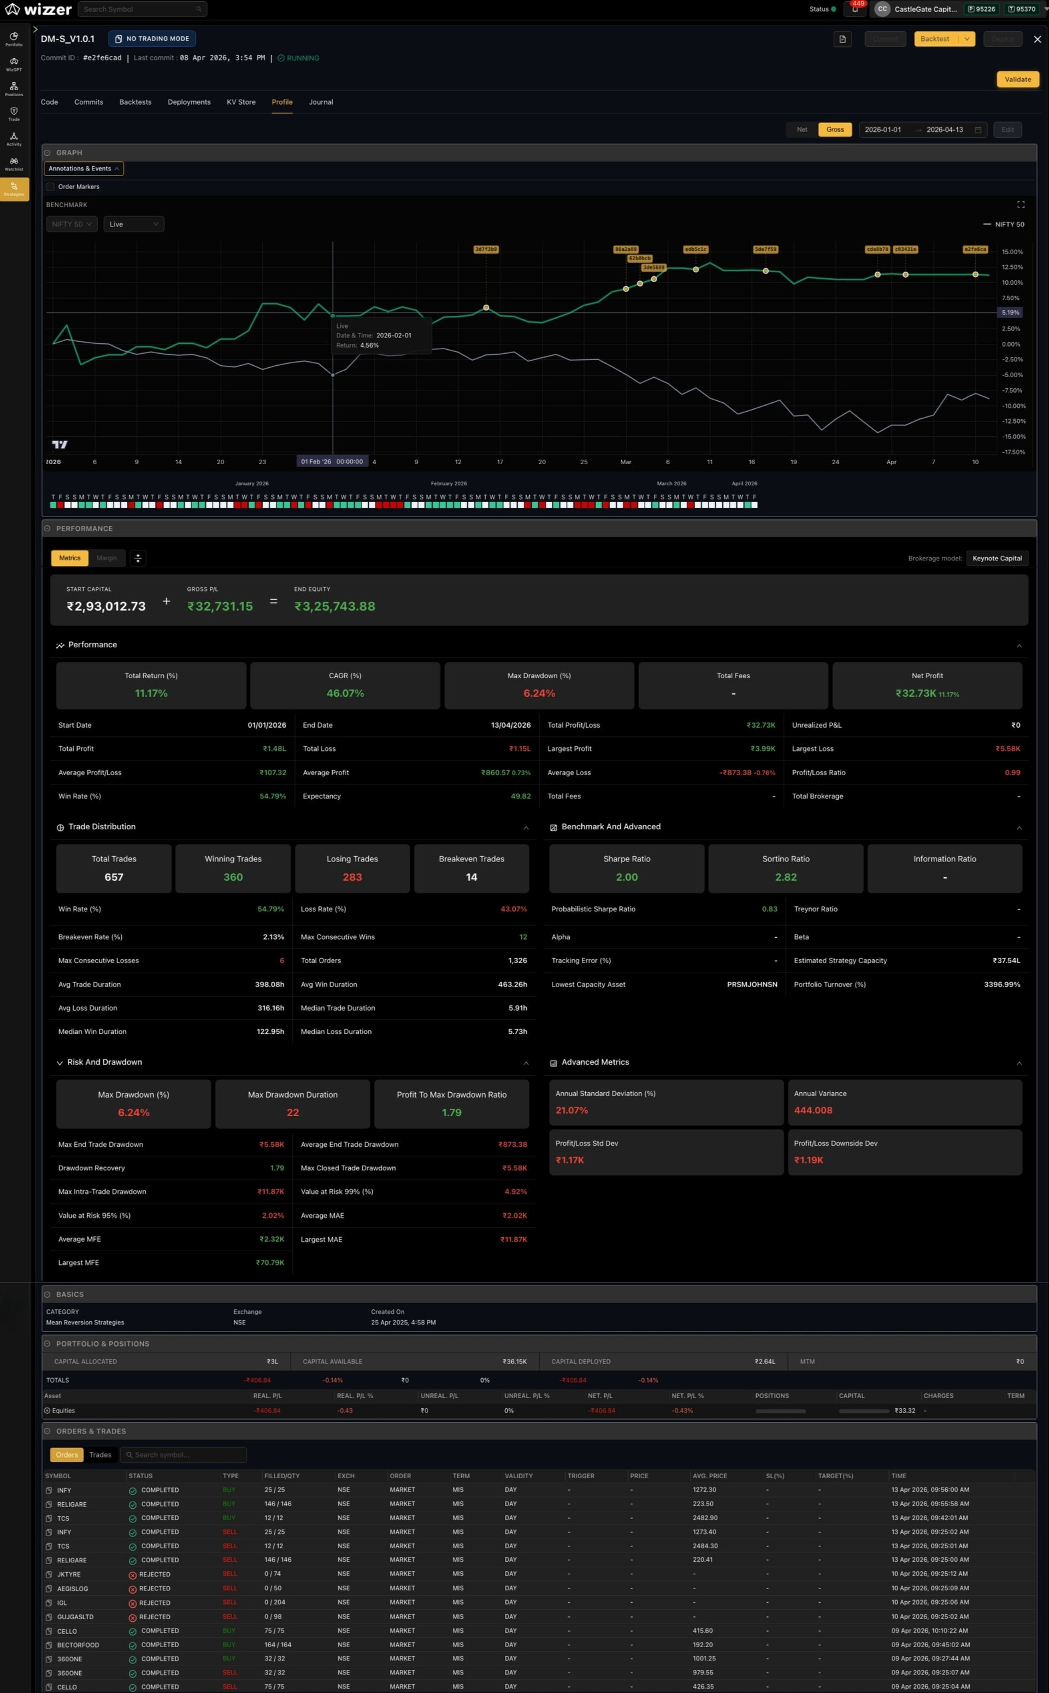Open the Live benchmark mode dropdown
This screenshot has width=1049, height=1693.
pos(134,224)
